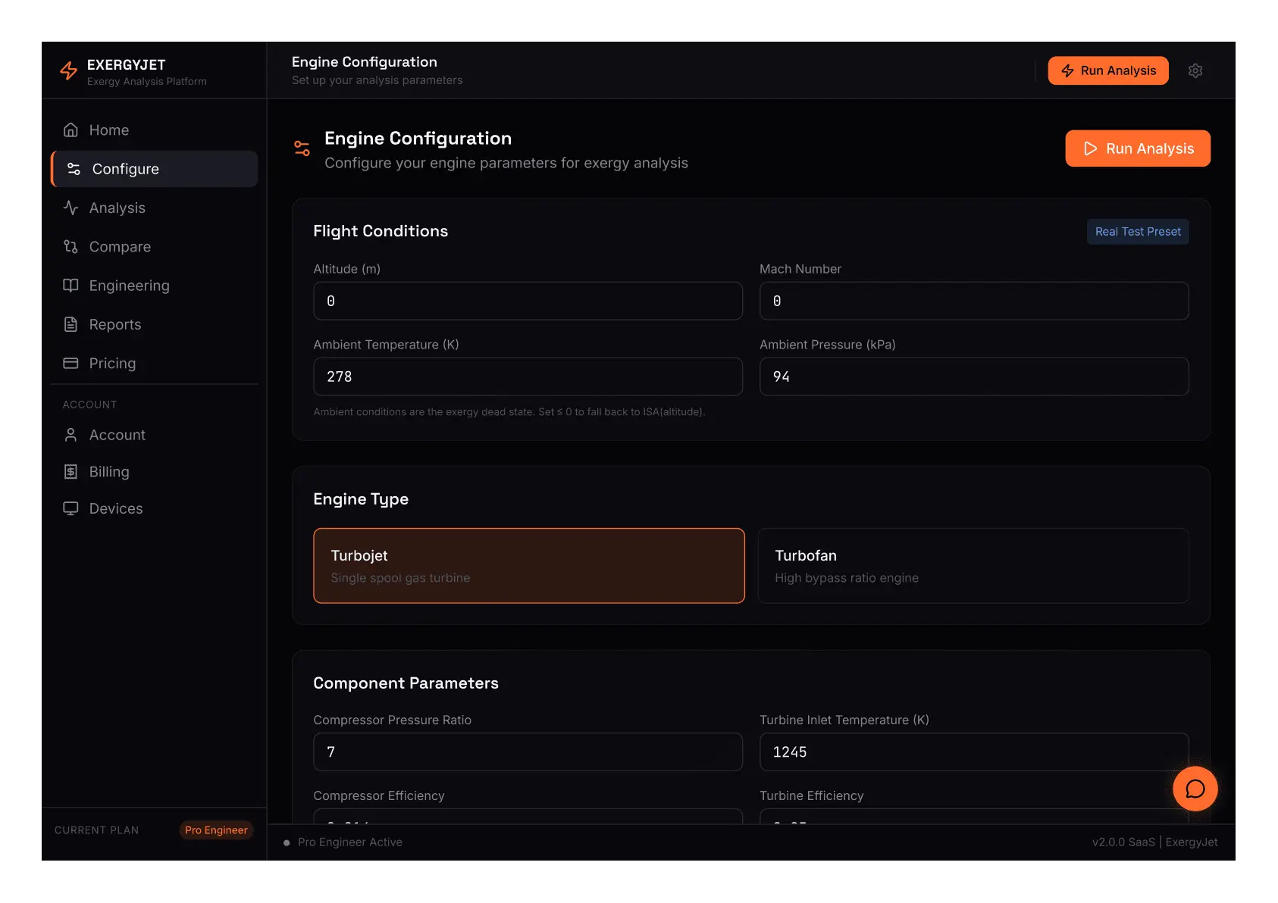Apply the Real Test Preset
1278x903 pixels.
[1138, 232]
